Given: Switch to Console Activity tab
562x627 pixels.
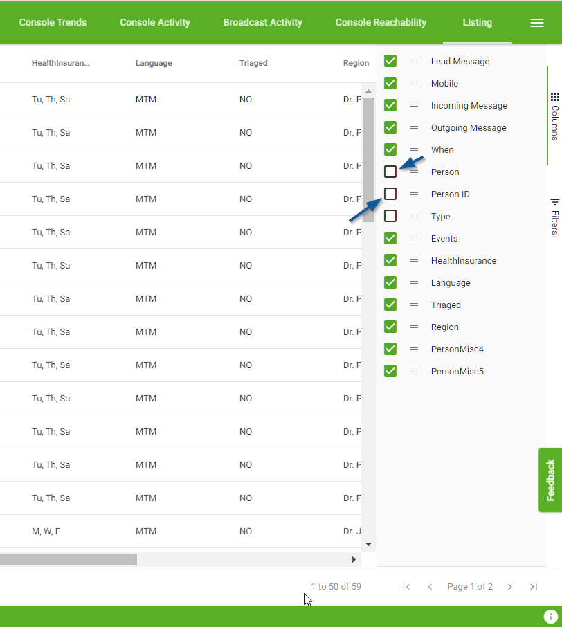Looking at the screenshot, I should pyautogui.click(x=155, y=22).
